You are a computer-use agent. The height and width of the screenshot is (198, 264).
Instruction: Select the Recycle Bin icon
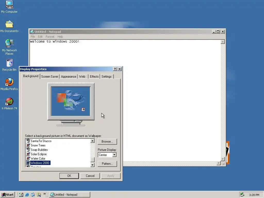click(x=9, y=65)
